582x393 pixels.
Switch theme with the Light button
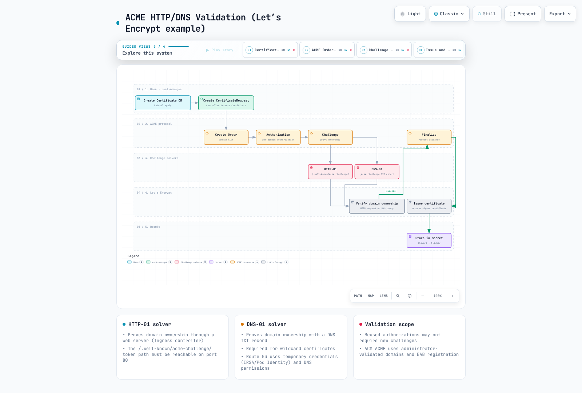point(410,14)
